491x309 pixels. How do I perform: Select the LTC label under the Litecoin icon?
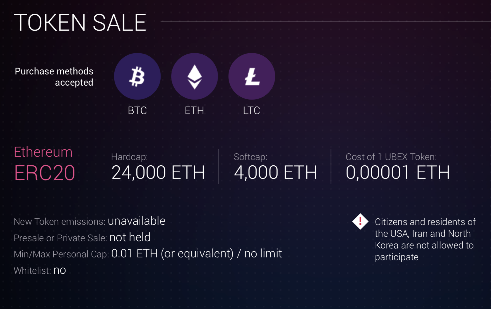click(x=251, y=110)
